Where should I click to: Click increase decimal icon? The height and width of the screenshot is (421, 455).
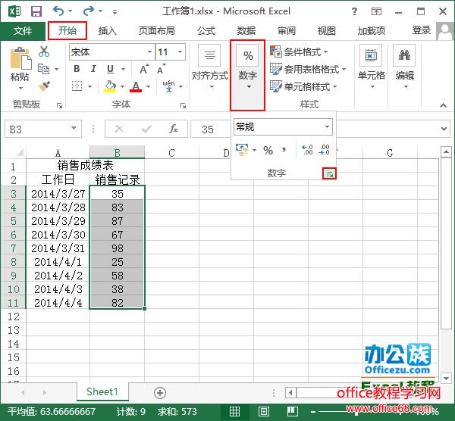tap(308, 150)
